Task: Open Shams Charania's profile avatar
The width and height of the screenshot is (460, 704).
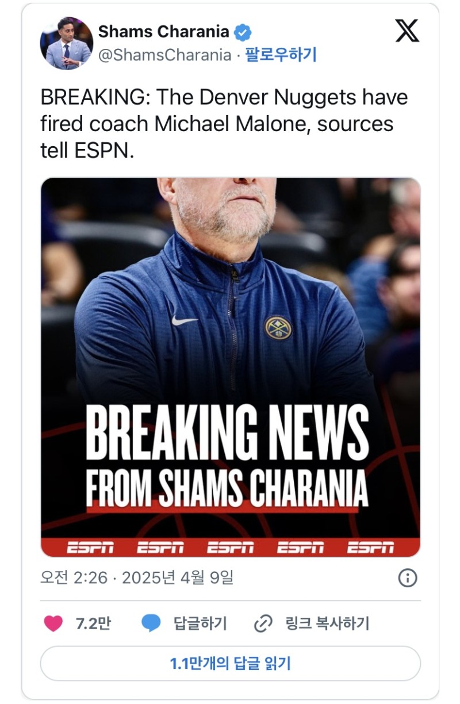Action: pos(66,43)
